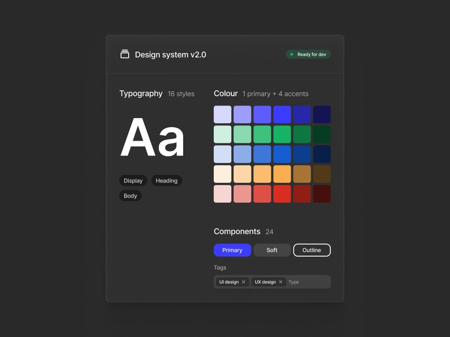The height and width of the screenshot is (337, 450).
Task: Pick the bright emerald swatch in the green row
Action: (x=282, y=134)
